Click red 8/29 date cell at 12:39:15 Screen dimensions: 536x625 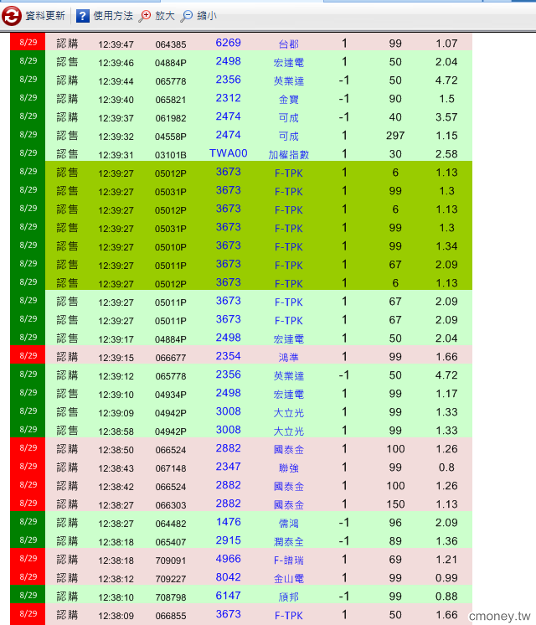(x=28, y=355)
